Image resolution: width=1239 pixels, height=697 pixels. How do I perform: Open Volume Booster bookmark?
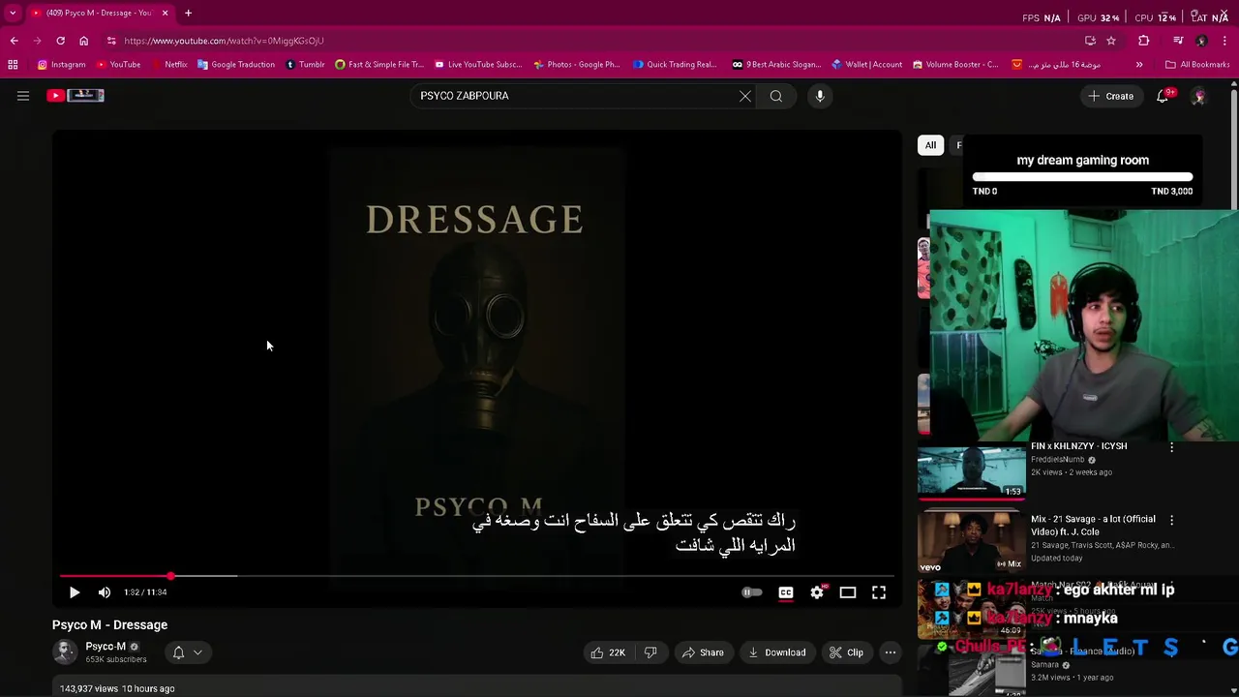pos(955,65)
